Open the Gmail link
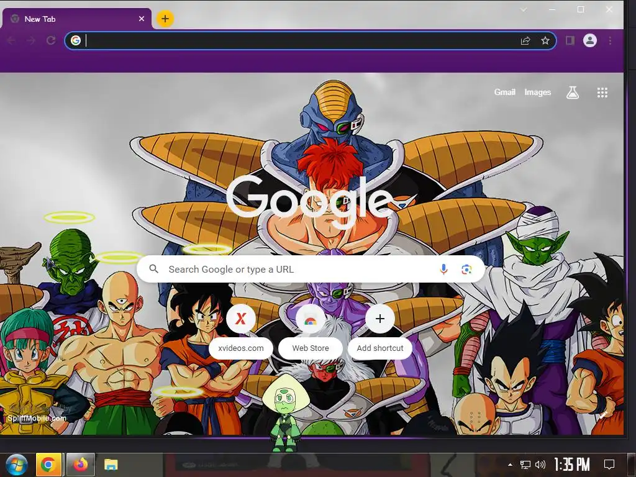The width and height of the screenshot is (636, 477). coord(504,93)
